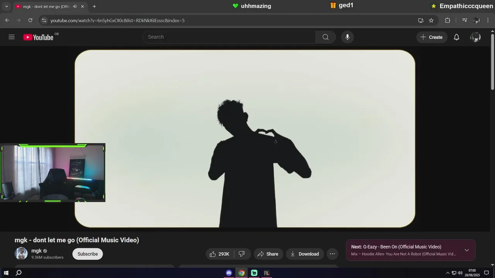Open Windows action center notifications
The image size is (495, 278).
pyautogui.click(x=486, y=273)
